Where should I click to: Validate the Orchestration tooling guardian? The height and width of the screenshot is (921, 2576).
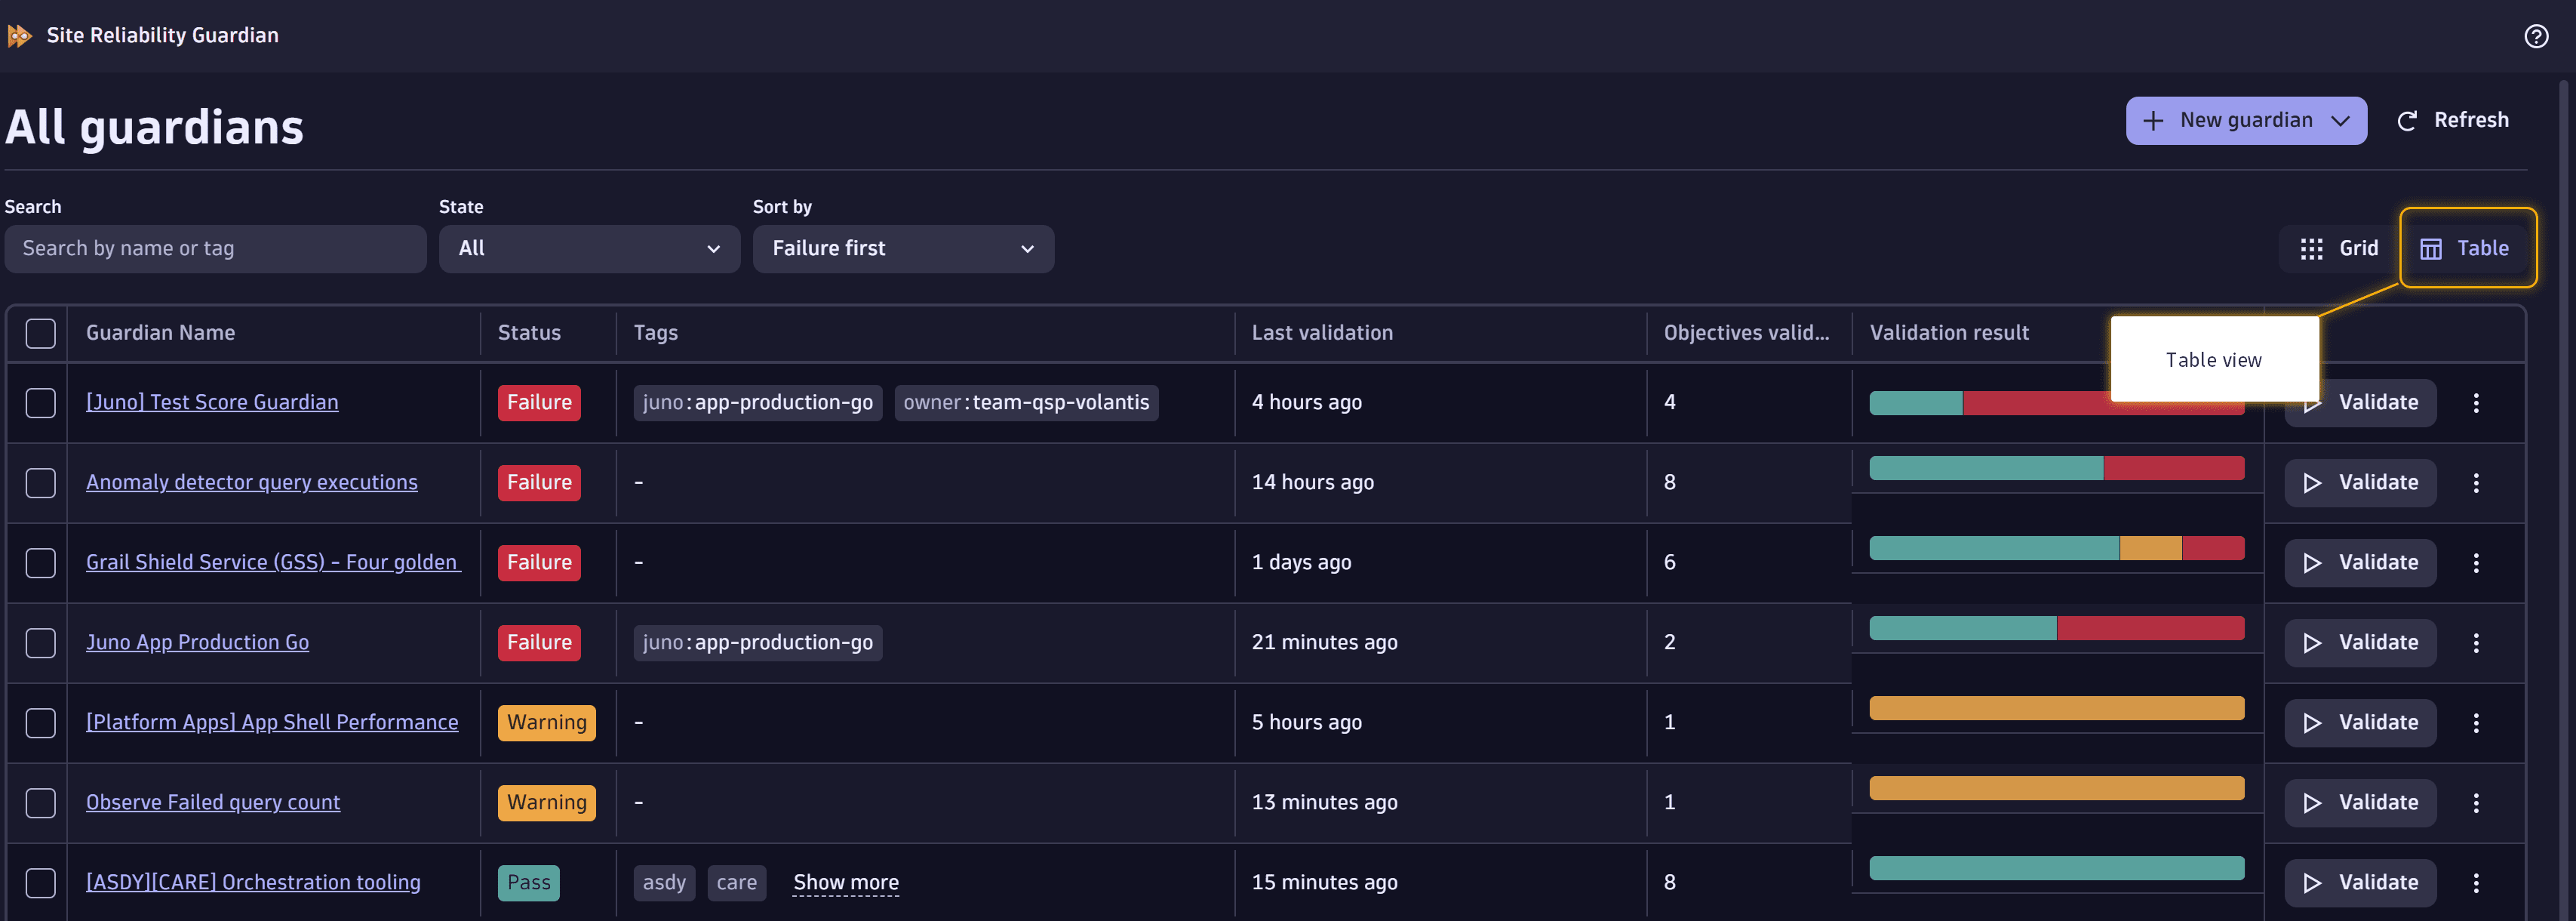click(x=2360, y=883)
